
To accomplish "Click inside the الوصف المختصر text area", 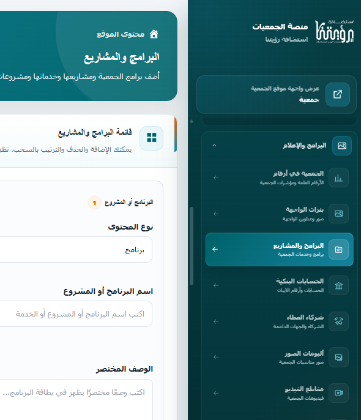I will [x=76, y=399].
